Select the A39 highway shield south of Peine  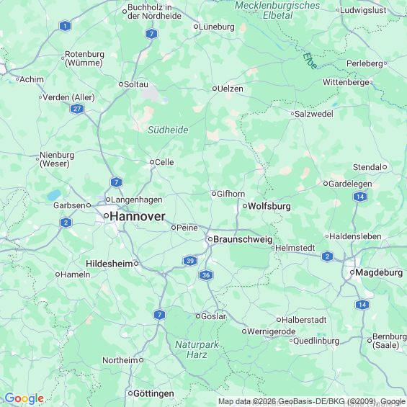[x=190, y=261]
